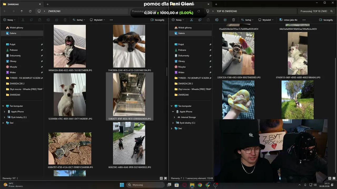Toggle Szczegóły pane in ZWIERZAKI window
Image resolution: width=337 pixels, height=189 pixels.
click(157, 20)
